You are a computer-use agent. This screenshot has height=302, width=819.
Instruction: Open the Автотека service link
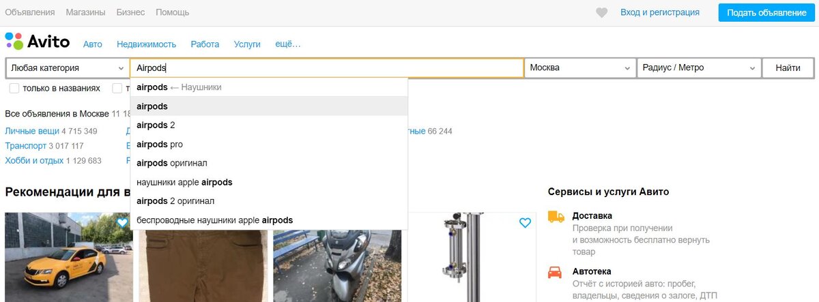point(592,271)
